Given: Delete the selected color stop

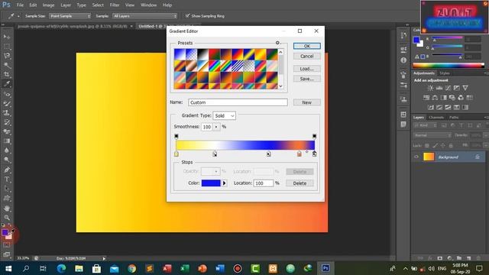Looking at the screenshot, I should coord(300,183).
